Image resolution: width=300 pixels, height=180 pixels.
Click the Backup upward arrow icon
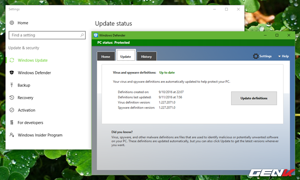coord(12,85)
